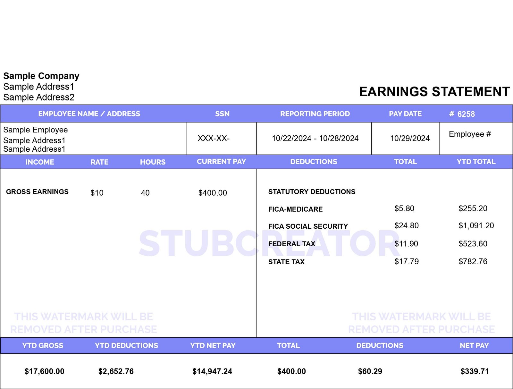The height and width of the screenshot is (389, 513).
Task: Select the reporting period date range
Action: [x=315, y=139]
